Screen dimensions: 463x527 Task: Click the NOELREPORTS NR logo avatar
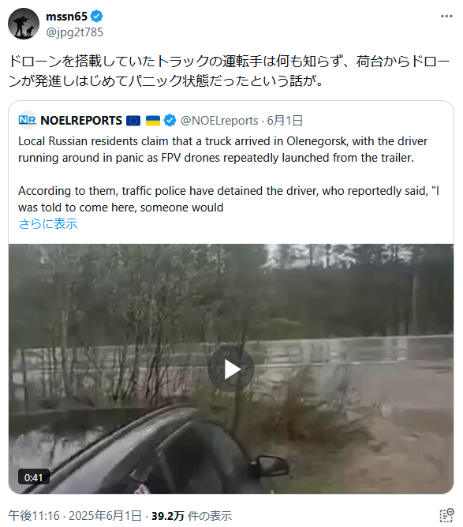click(x=28, y=120)
